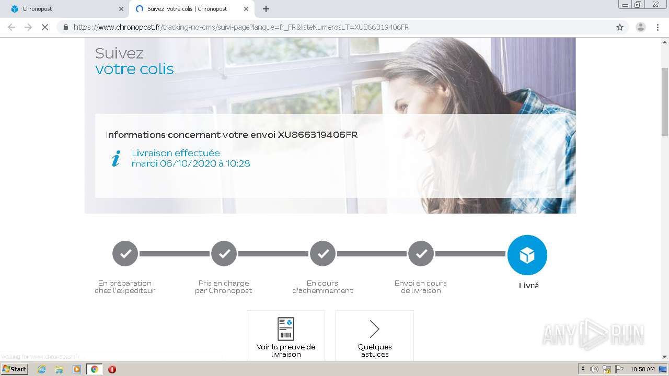Screen dimensions: 669x376
Task: Launch Internet Explorer from the taskbar
Action: [42, 369]
